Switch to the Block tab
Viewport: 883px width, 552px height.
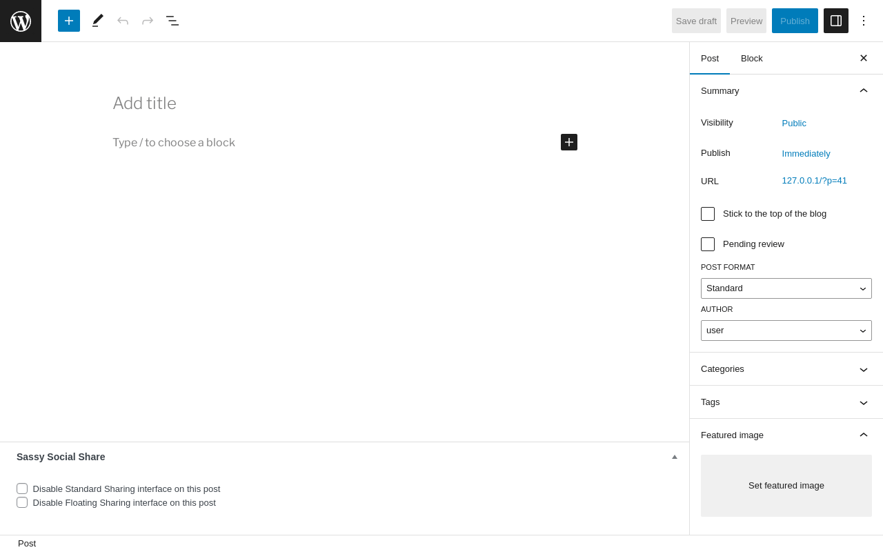(x=752, y=58)
